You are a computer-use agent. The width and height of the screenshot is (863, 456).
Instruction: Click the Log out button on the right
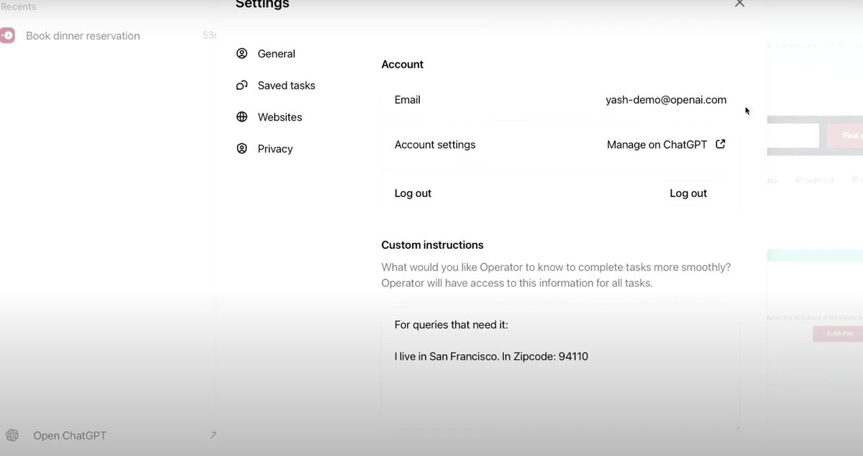(688, 193)
